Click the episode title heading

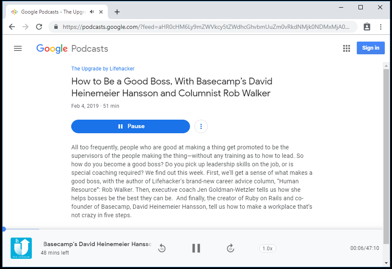pyautogui.click(x=172, y=87)
